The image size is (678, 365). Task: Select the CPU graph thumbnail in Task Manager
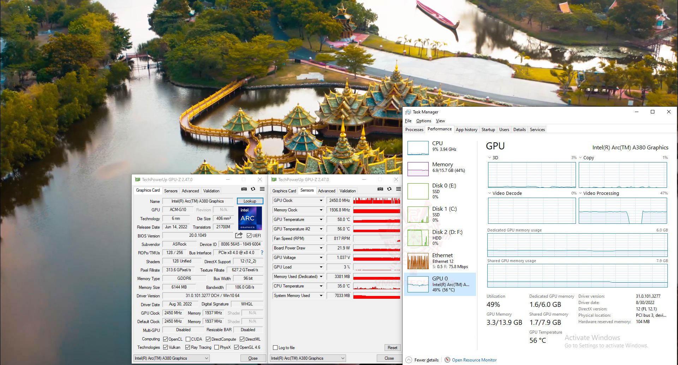tap(418, 148)
